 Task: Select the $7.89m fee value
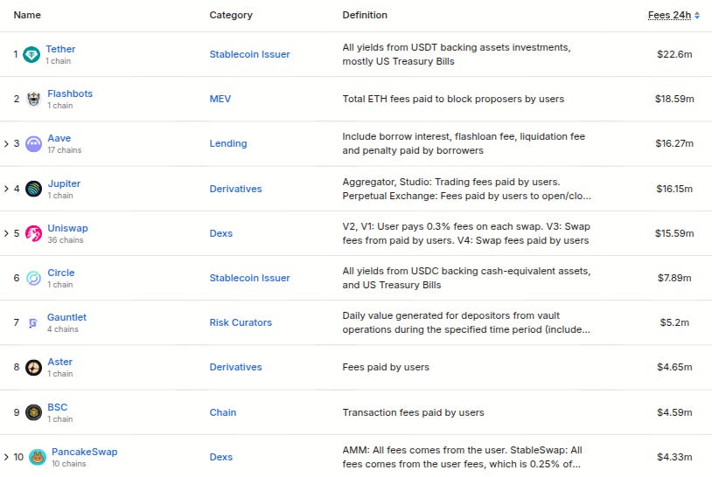(x=674, y=278)
